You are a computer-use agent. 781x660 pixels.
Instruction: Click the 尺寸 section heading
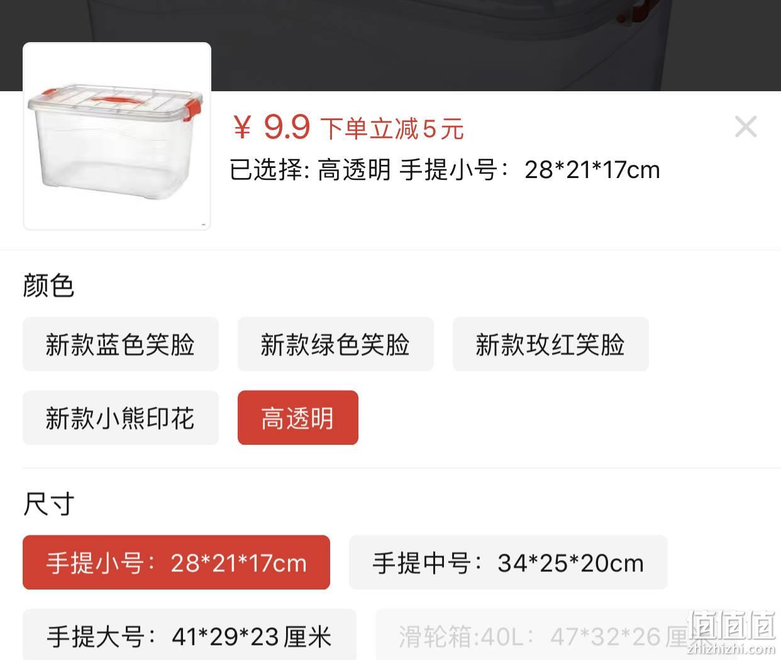49,504
